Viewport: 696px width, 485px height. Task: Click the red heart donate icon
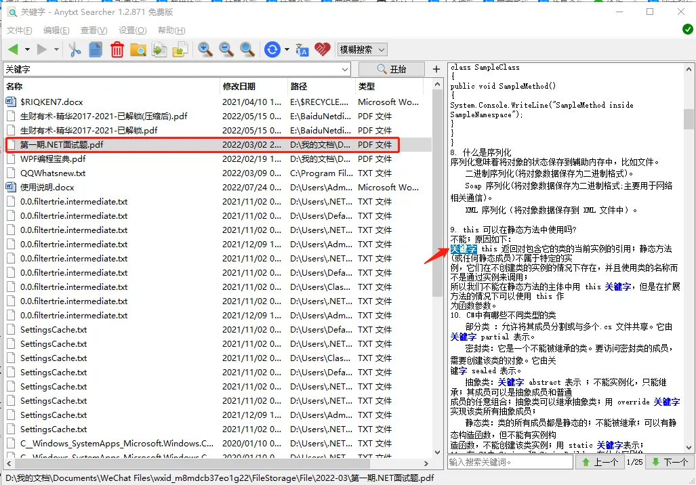coord(323,49)
